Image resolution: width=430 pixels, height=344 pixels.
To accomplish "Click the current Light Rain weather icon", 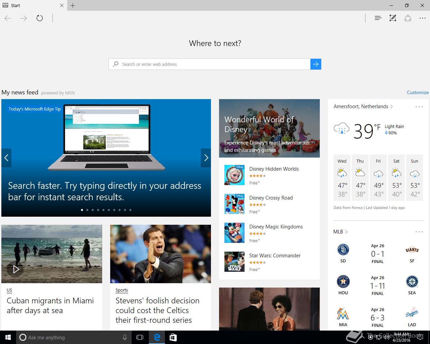I will (x=341, y=129).
